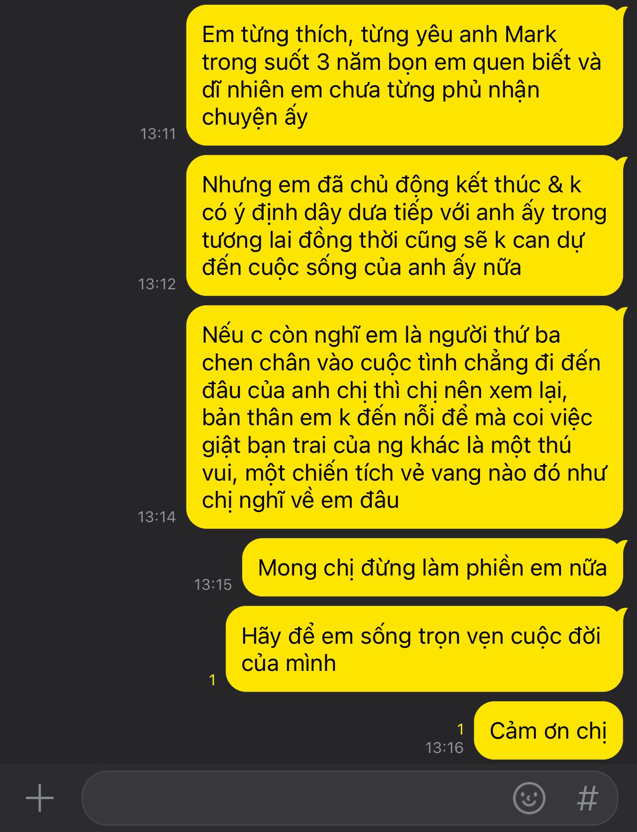This screenshot has width=637, height=832.
Task: Tap the "của mình" line in the message bubble
Action: 289,663
